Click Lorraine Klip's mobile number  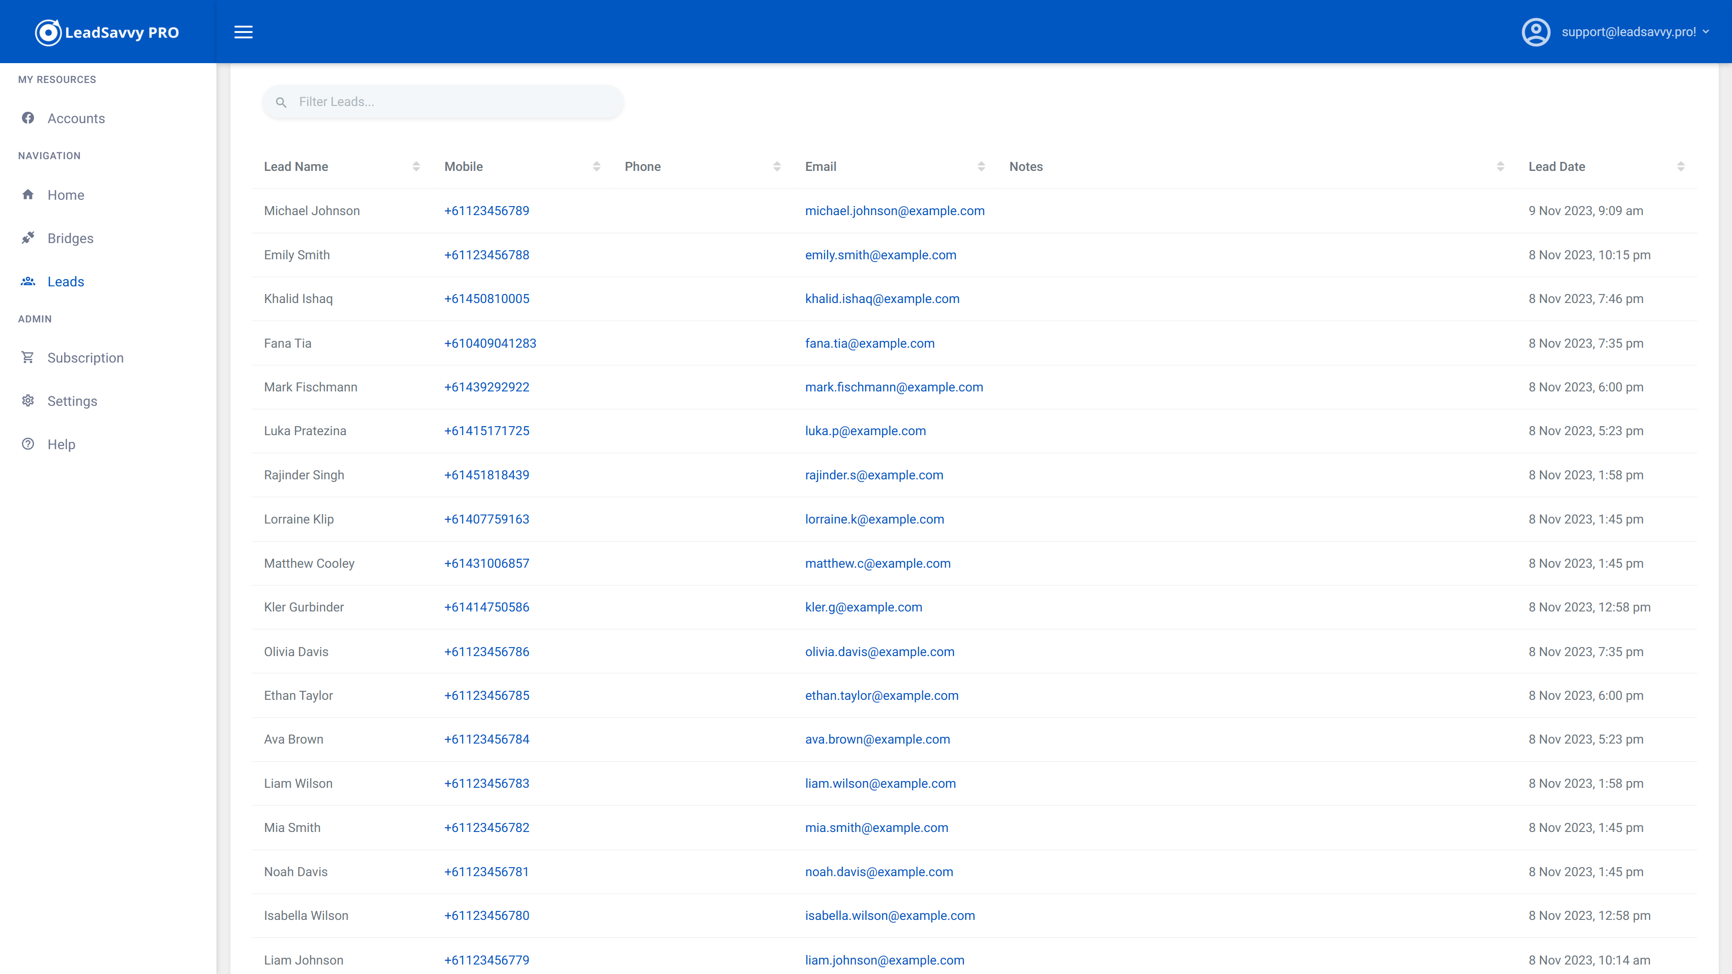487,519
